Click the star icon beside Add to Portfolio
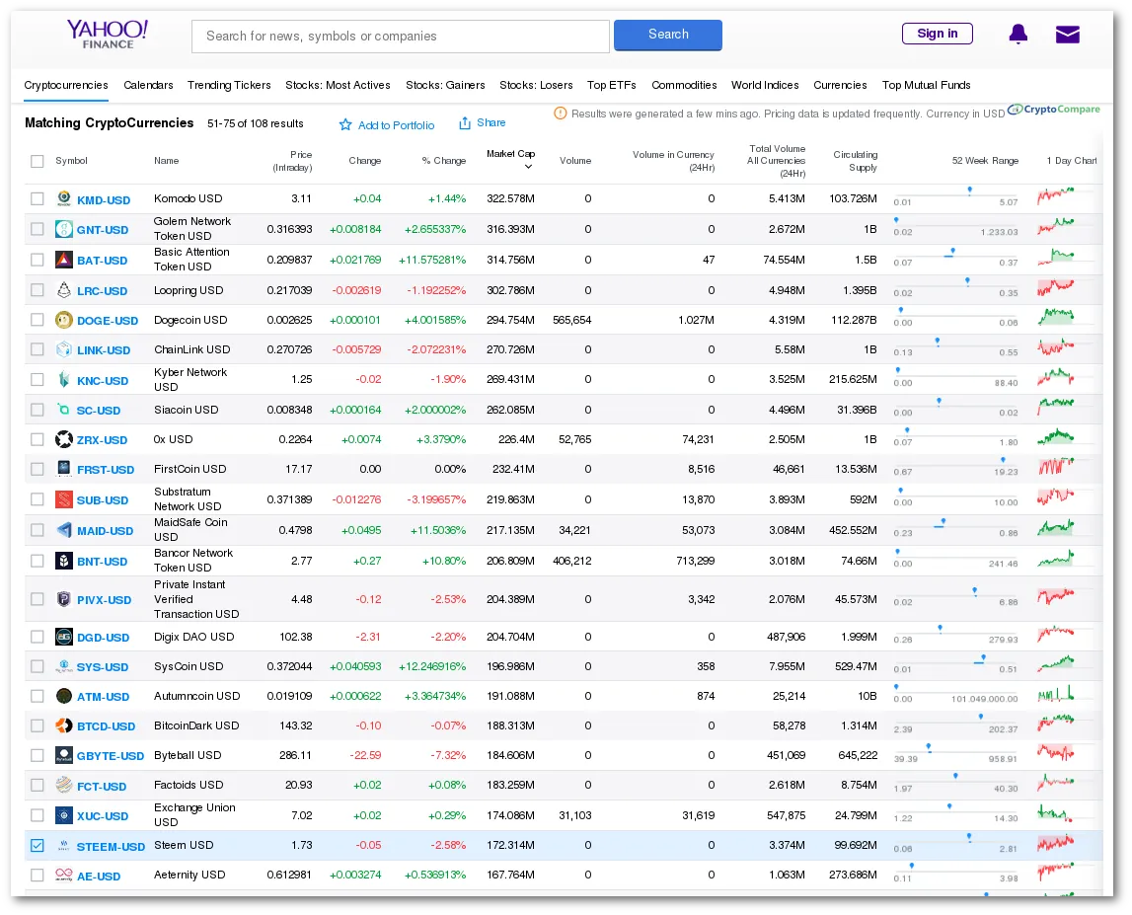Viewport: 1132px width, 915px height. coord(345,125)
